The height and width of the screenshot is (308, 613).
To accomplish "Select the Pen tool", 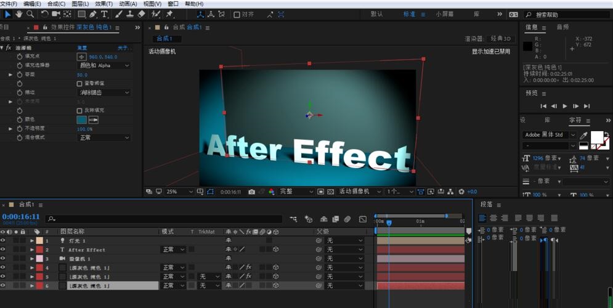I will (x=92, y=14).
